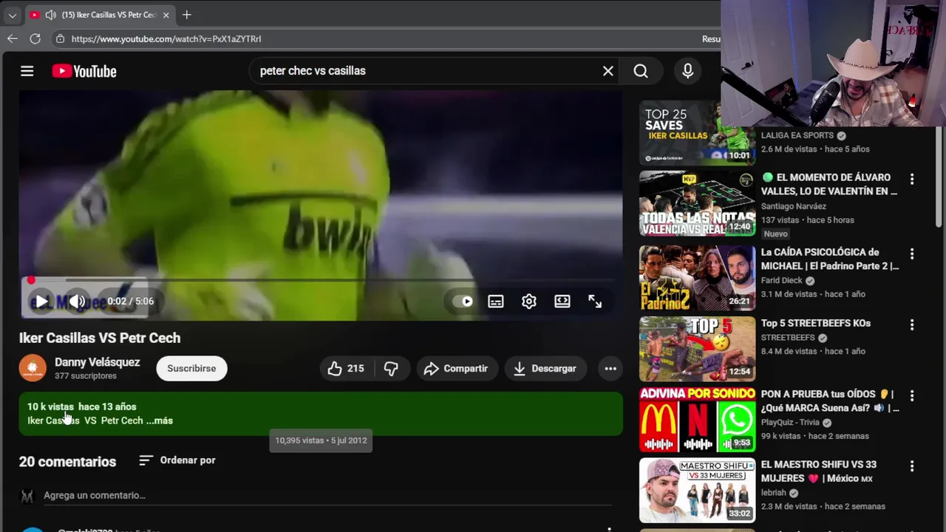Seek along the red video progress bar
Image resolution: width=946 pixels, height=532 pixels.
(321, 280)
